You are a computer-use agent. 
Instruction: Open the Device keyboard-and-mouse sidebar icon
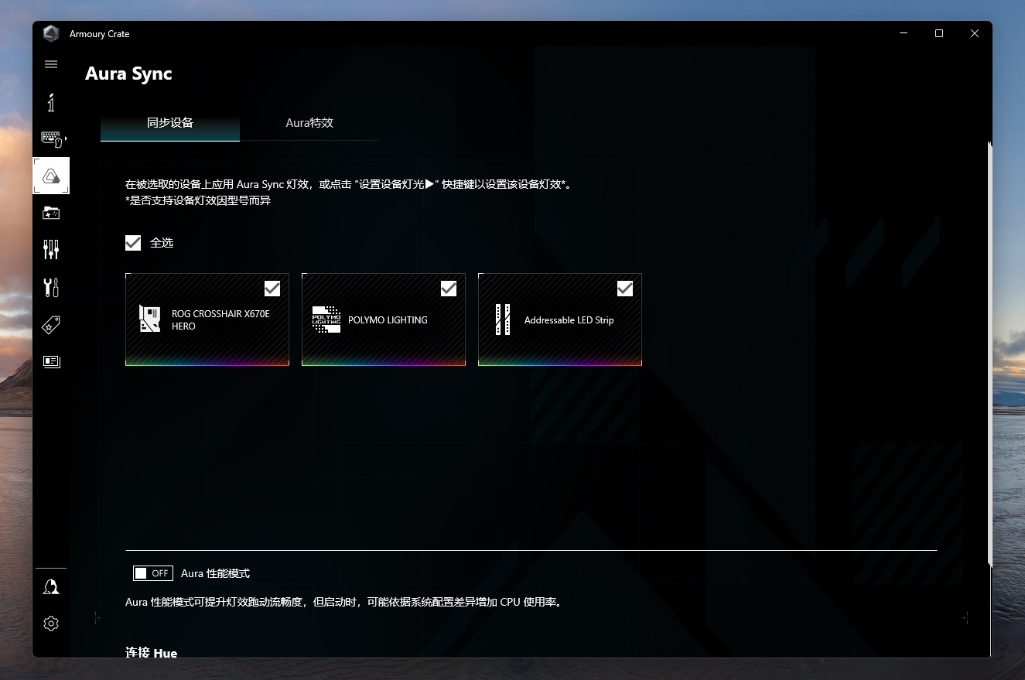53,138
